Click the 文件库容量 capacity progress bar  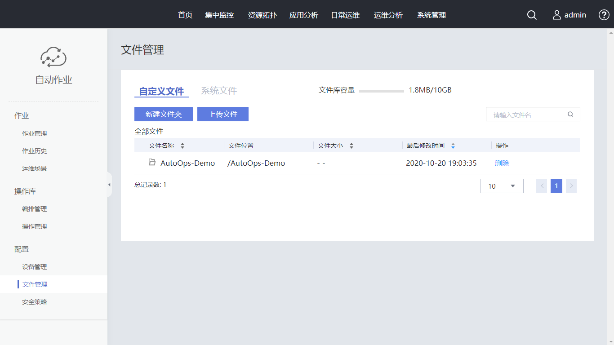point(381,91)
